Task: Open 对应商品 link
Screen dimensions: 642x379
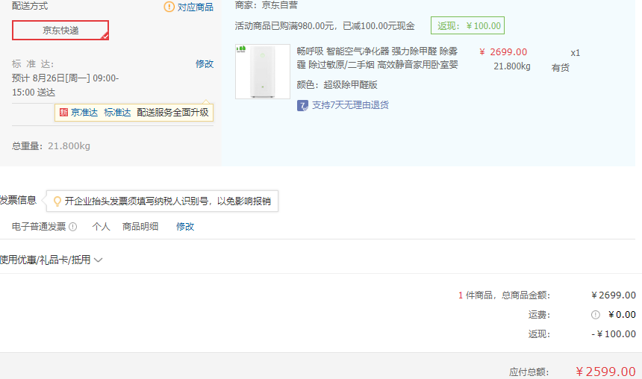Action: click(x=196, y=7)
